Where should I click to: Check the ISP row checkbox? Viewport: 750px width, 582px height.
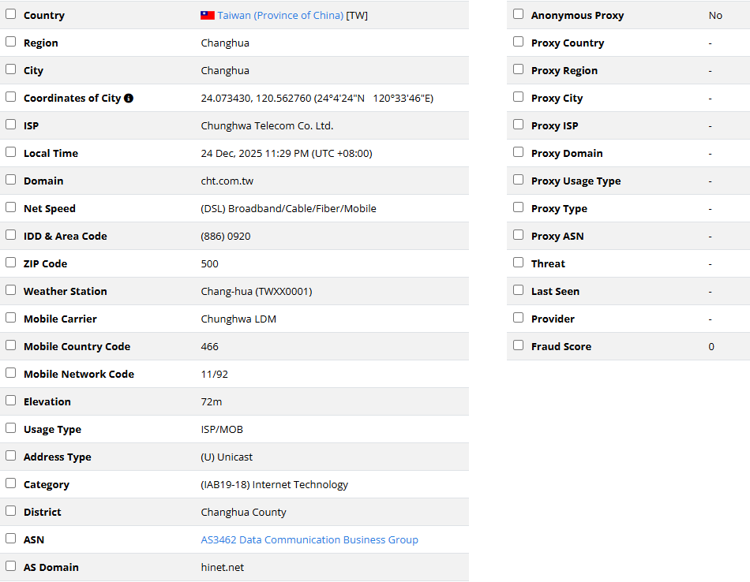coord(10,125)
